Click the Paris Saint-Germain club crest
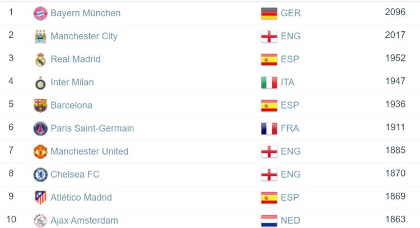Viewport: 420px width, 228px height. (x=40, y=128)
